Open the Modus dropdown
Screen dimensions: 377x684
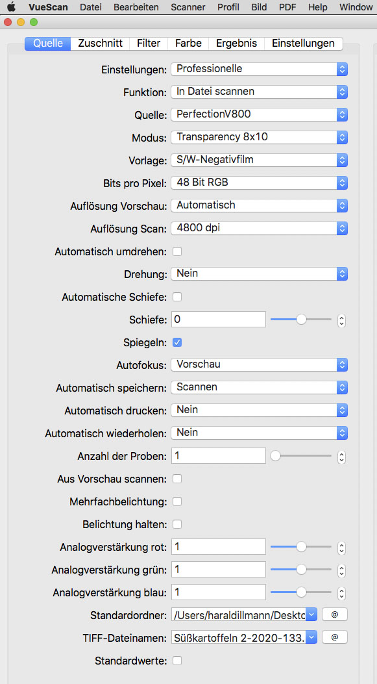pos(260,137)
